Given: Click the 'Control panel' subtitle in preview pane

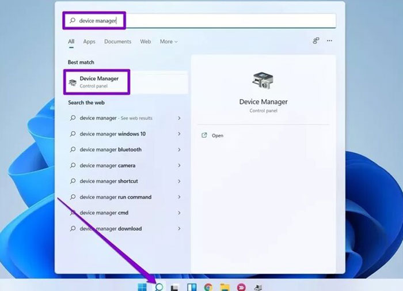Looking at the screenshot, I should pos(263,111).
